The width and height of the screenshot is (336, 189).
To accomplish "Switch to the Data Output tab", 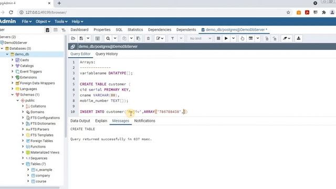I will (80, 121).
